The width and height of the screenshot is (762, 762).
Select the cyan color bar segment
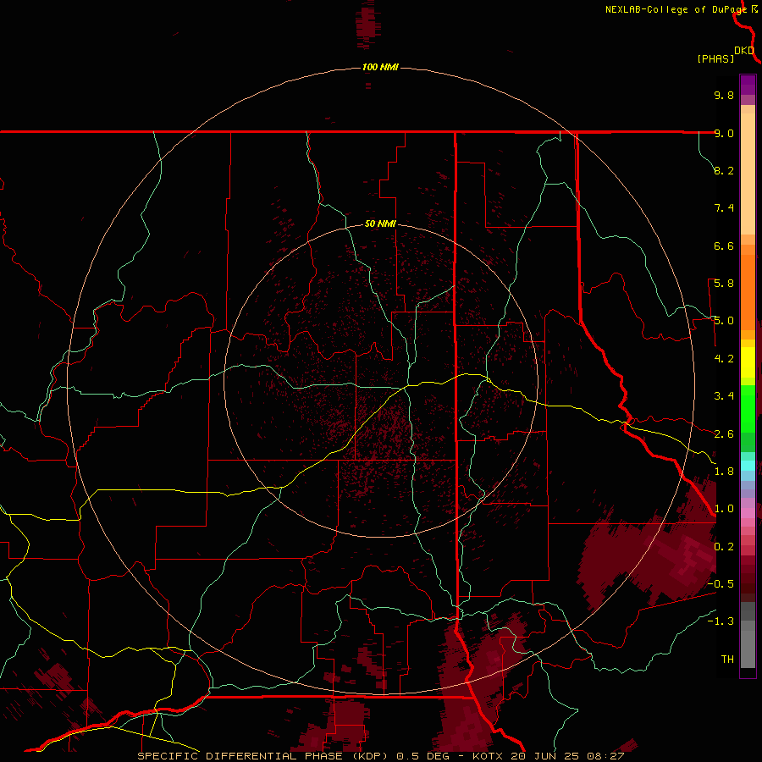pyautogui.click(x=748, y=466)
